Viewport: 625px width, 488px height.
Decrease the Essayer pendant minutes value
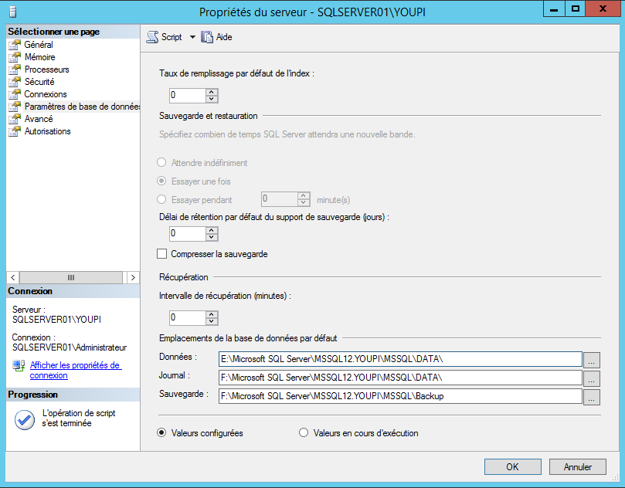[304, 203]
